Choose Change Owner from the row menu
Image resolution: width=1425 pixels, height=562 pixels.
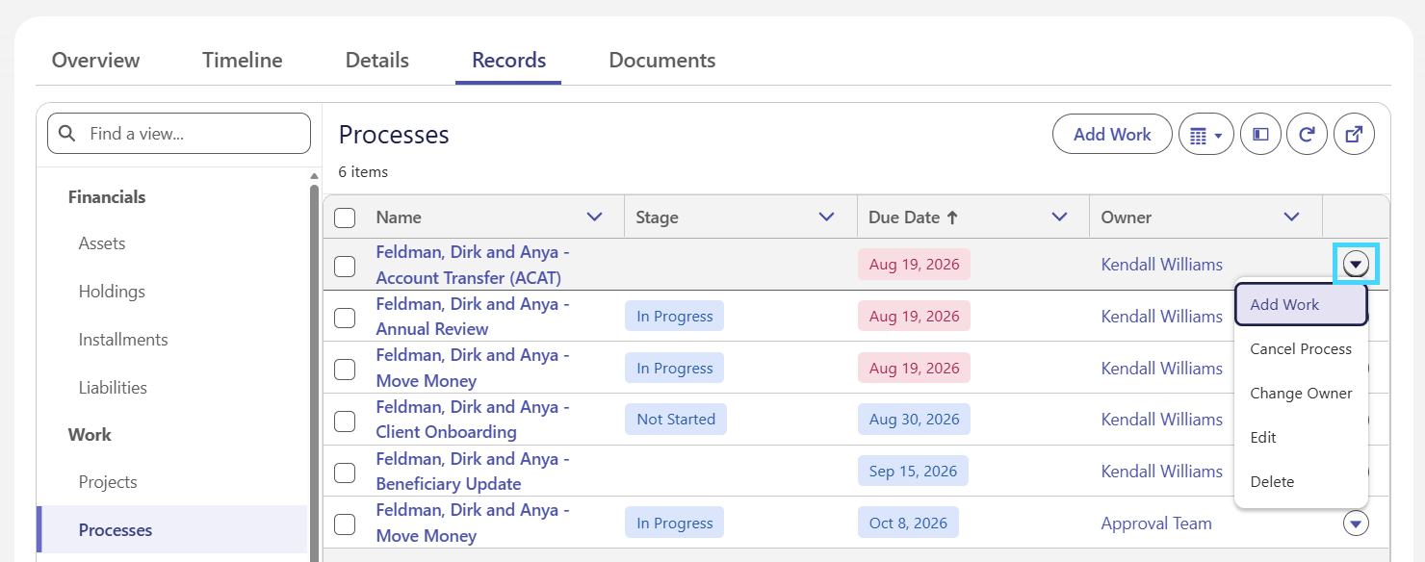1301,393
